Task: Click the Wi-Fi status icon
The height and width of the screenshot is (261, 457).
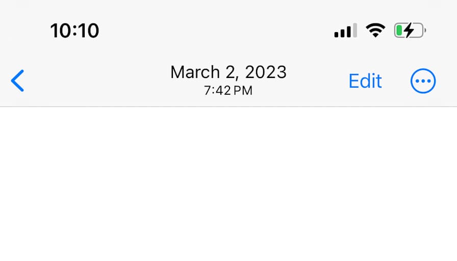Action: coord(375,31)
